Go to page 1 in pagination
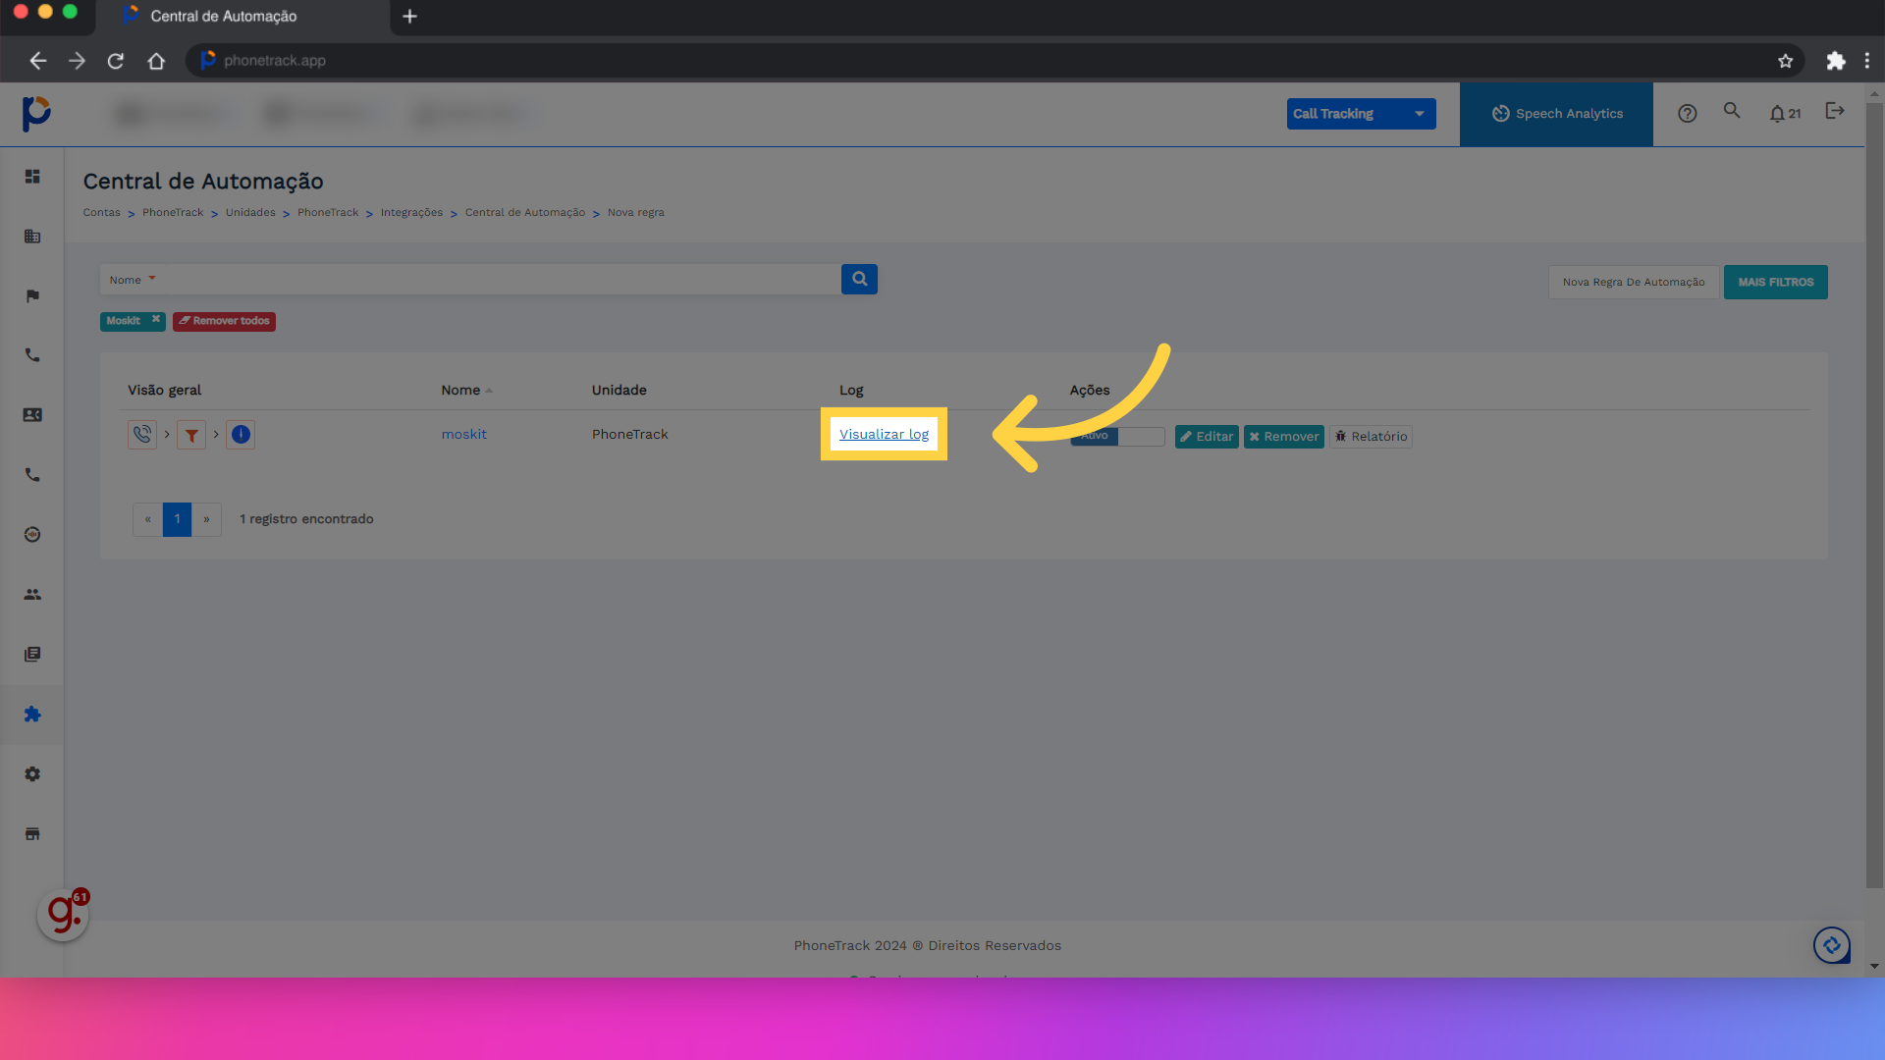 (177, 519)
